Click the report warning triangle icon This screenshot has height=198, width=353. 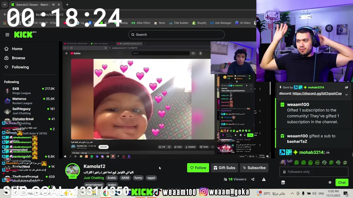[x=264, y=179]
